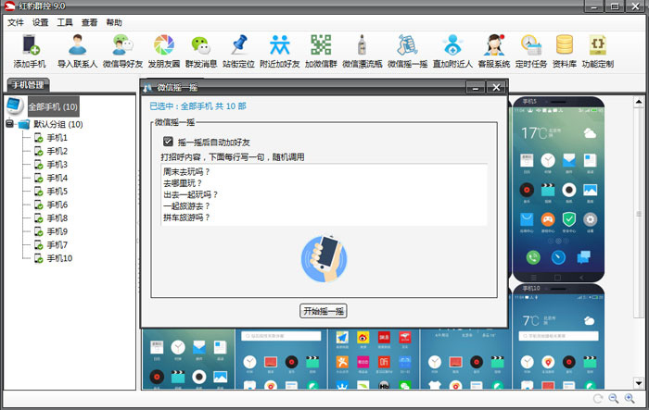Screen dimensions: 649x410
Task: Switch to the 手机管理 tab
Action: click(x=28, y=85)
